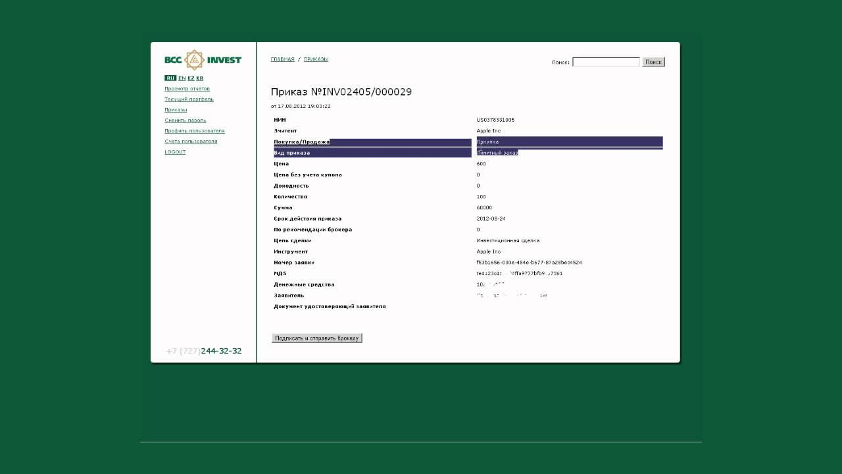Screen dimensions: 842x474
Task: Click the Заявитель row label
Action: point(289,296)
